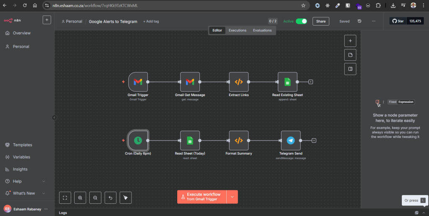This screenshot has height=216, width=429.
Task: Select the Telegram Send node
Action: tap(291, 141)
